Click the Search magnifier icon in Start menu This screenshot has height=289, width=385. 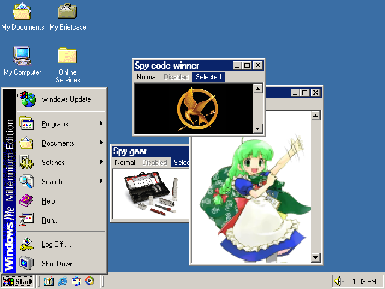(26, 181)
